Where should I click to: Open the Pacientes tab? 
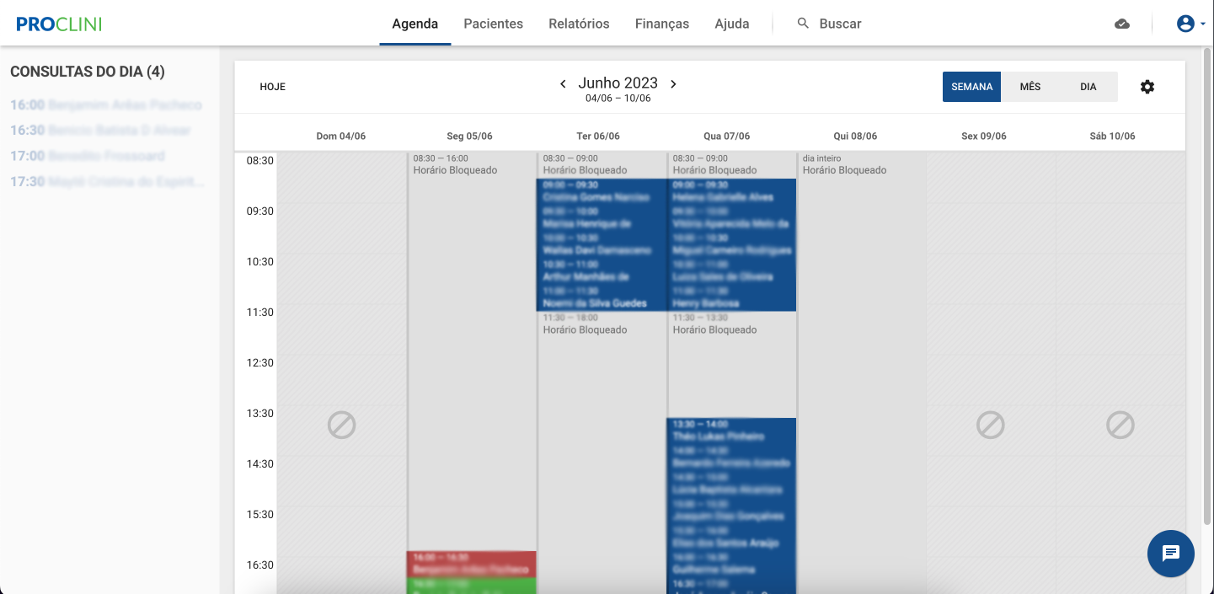493,24
